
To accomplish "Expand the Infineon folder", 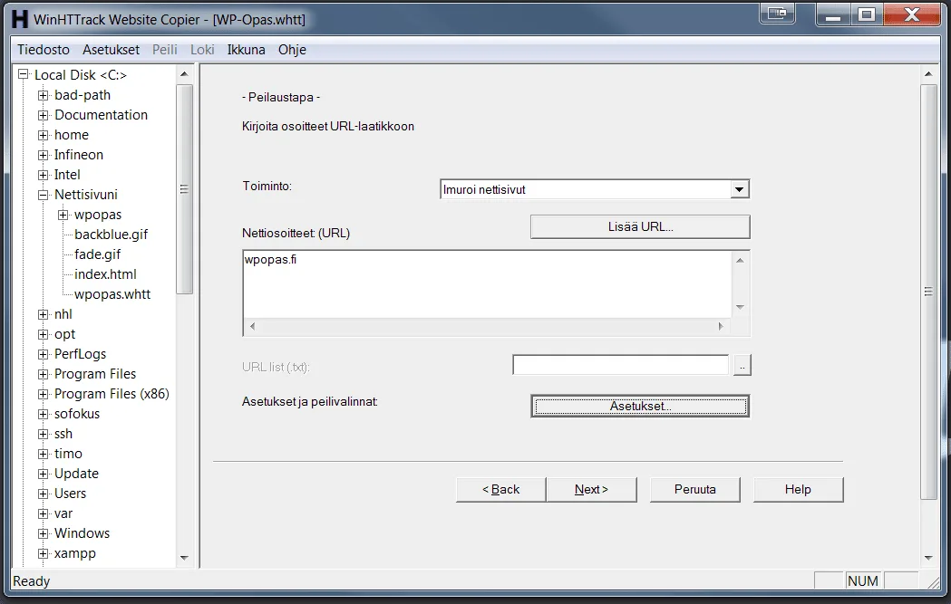I will (43, 155).
